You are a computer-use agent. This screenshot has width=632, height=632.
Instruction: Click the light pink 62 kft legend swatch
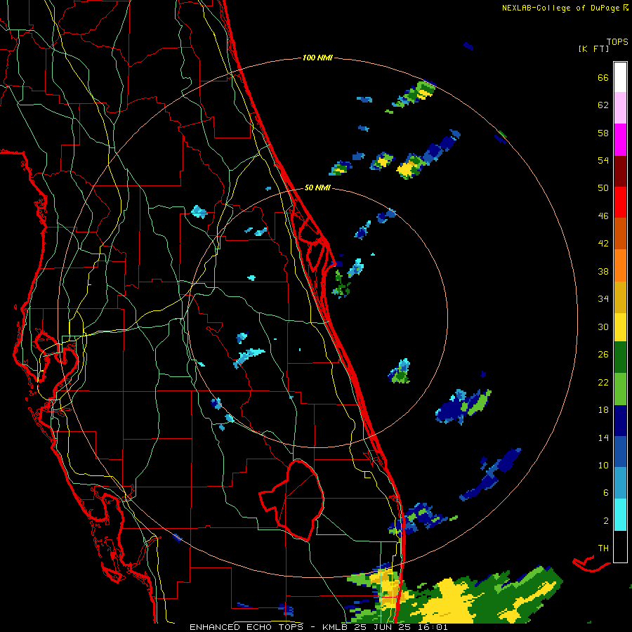pyautogui.click(x=620, y=108)
